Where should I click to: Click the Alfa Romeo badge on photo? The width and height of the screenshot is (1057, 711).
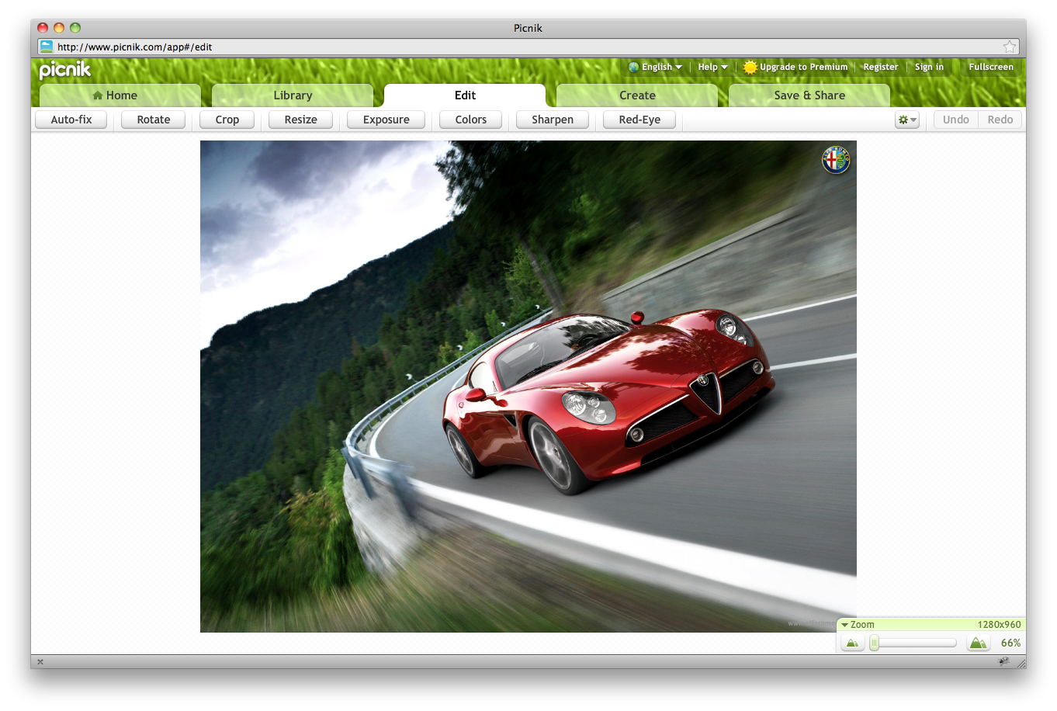[836, 160]
